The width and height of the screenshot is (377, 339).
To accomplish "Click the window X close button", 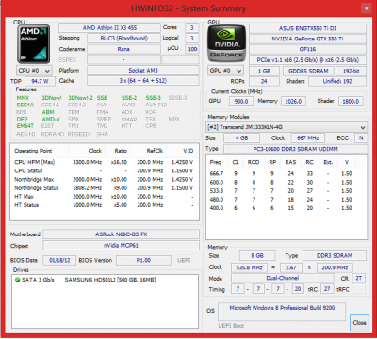I will [x=366, y=8].
